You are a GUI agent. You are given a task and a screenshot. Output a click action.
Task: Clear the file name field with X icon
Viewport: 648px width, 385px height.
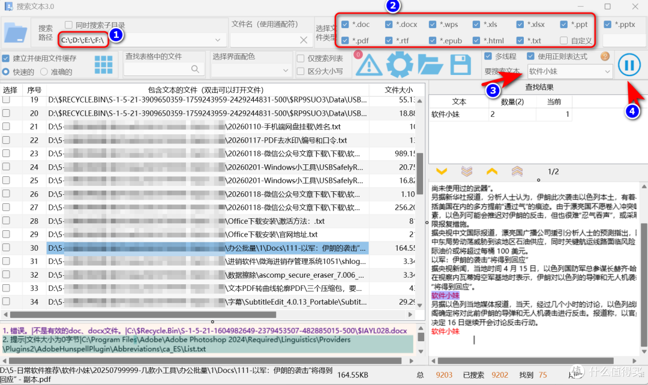coord(304,40)
